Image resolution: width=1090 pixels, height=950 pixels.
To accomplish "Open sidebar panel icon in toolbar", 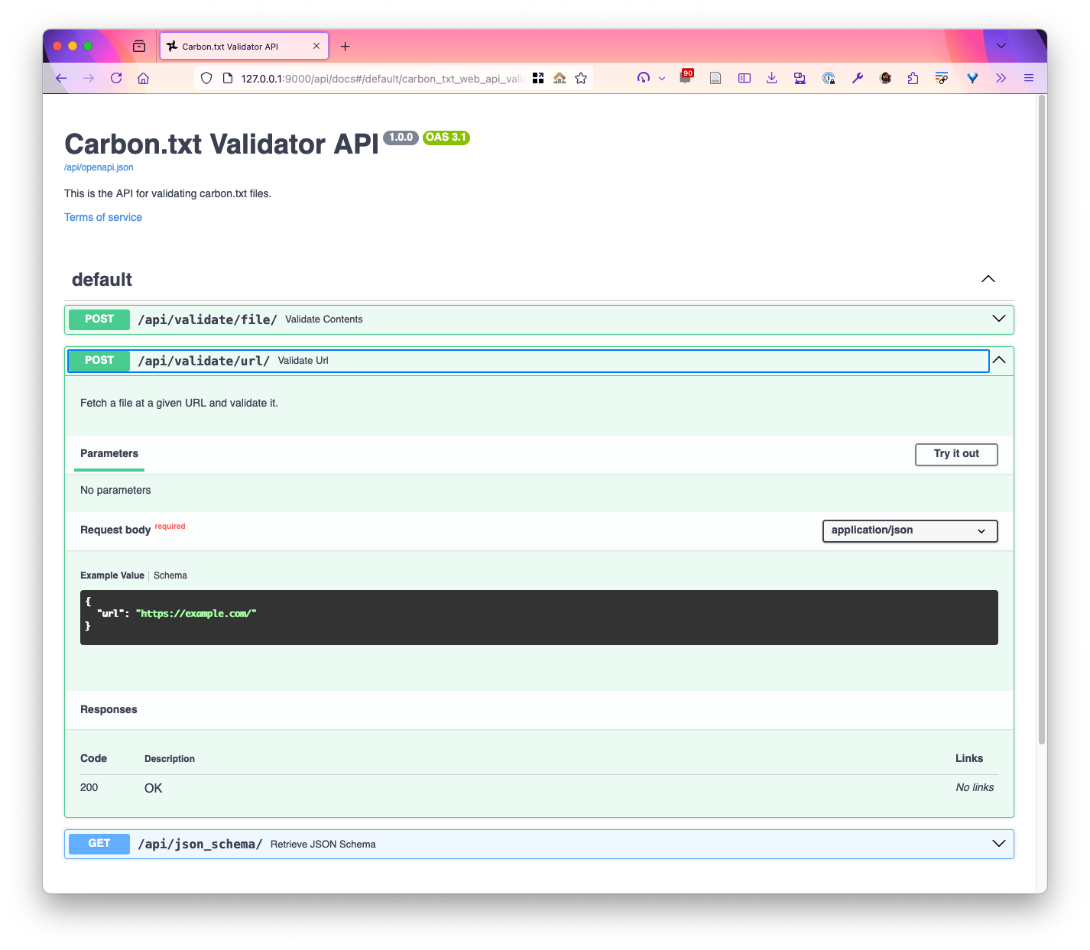I will [745, 78].
